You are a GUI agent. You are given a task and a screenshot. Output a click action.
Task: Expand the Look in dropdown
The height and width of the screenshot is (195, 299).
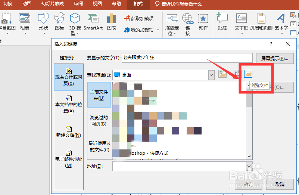pyautogui.click(x=211, y=75)
